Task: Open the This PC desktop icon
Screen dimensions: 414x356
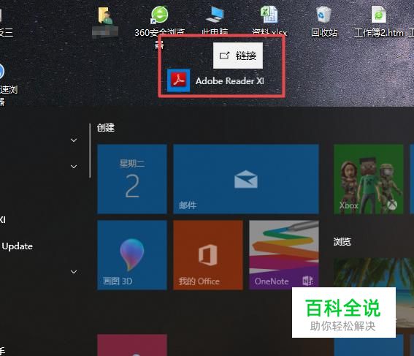Action: [x=215, y=21]
